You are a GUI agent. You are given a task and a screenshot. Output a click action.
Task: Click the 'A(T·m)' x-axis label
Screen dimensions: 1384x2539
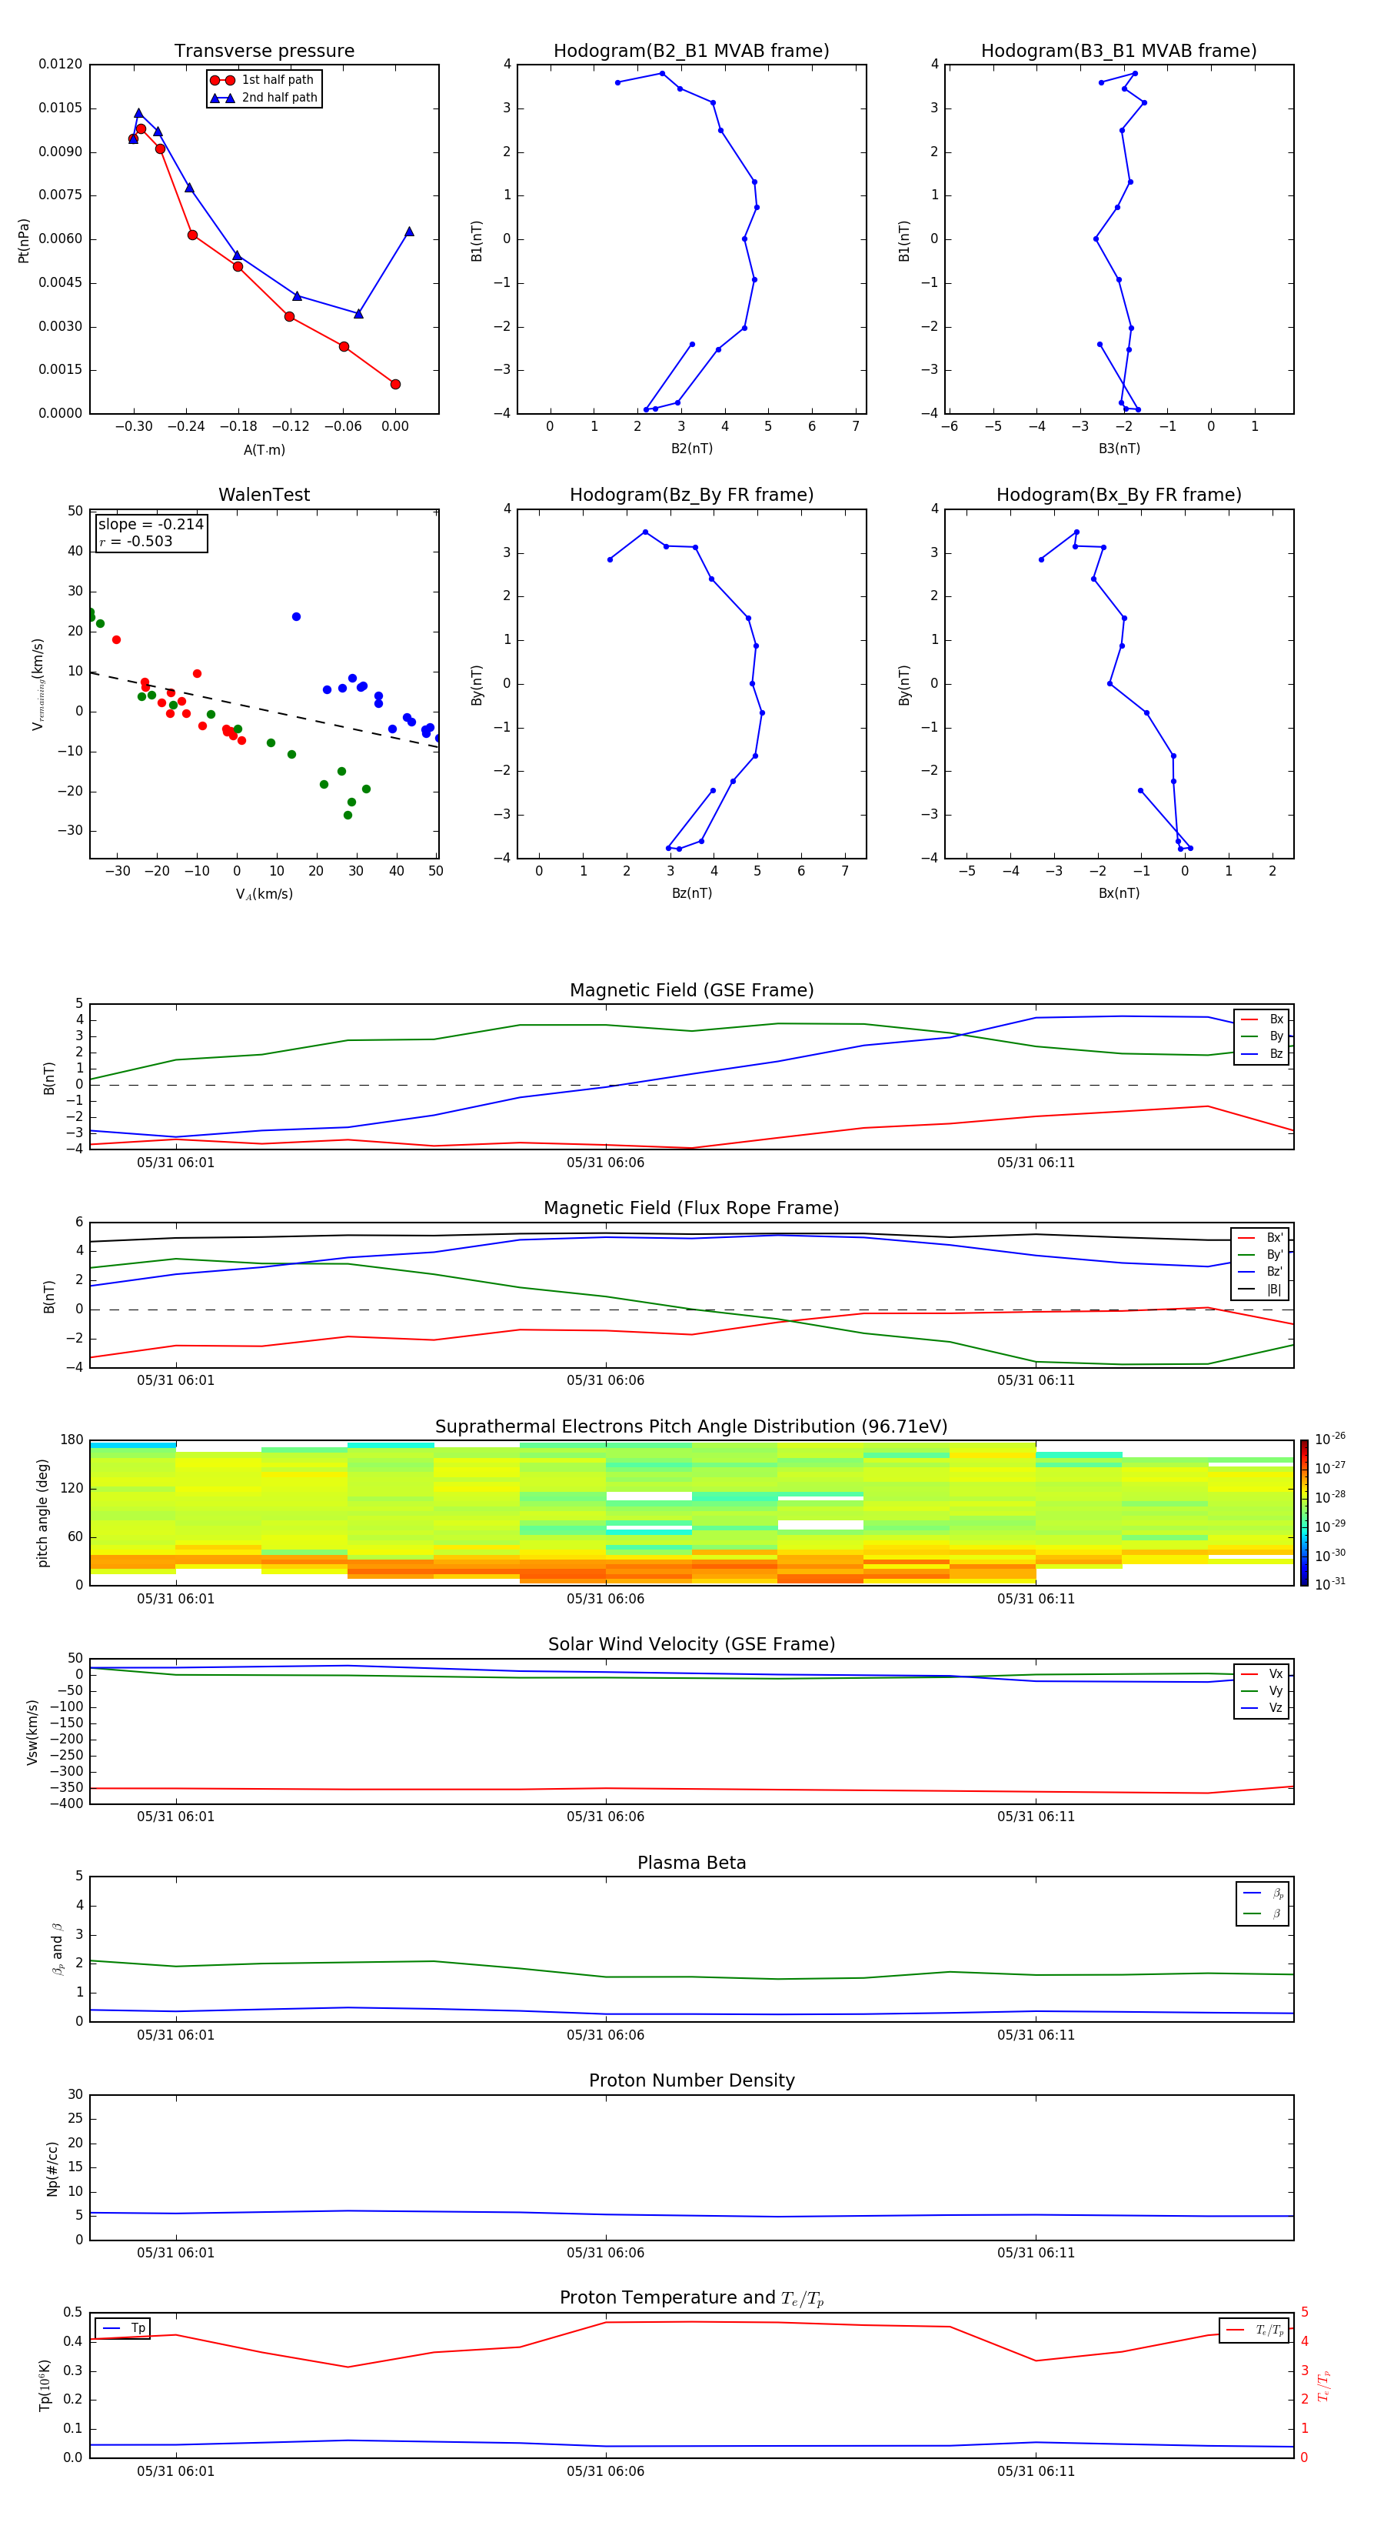264,449
